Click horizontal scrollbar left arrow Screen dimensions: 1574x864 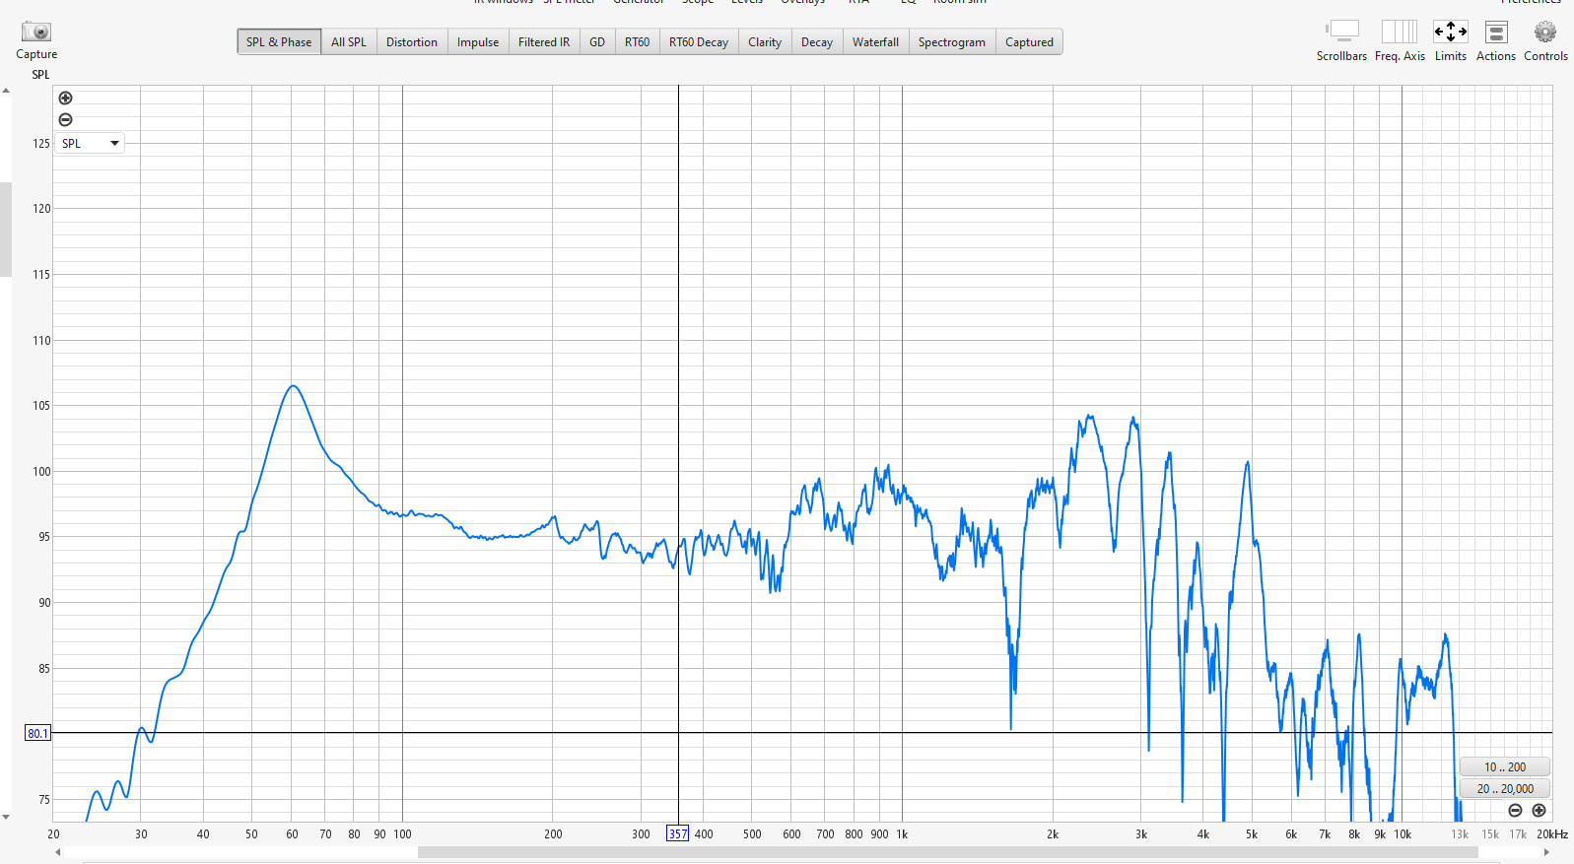57,852
